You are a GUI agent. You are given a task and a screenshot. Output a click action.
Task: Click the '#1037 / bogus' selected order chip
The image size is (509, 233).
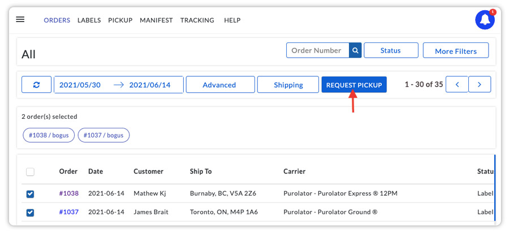point(103,135)
